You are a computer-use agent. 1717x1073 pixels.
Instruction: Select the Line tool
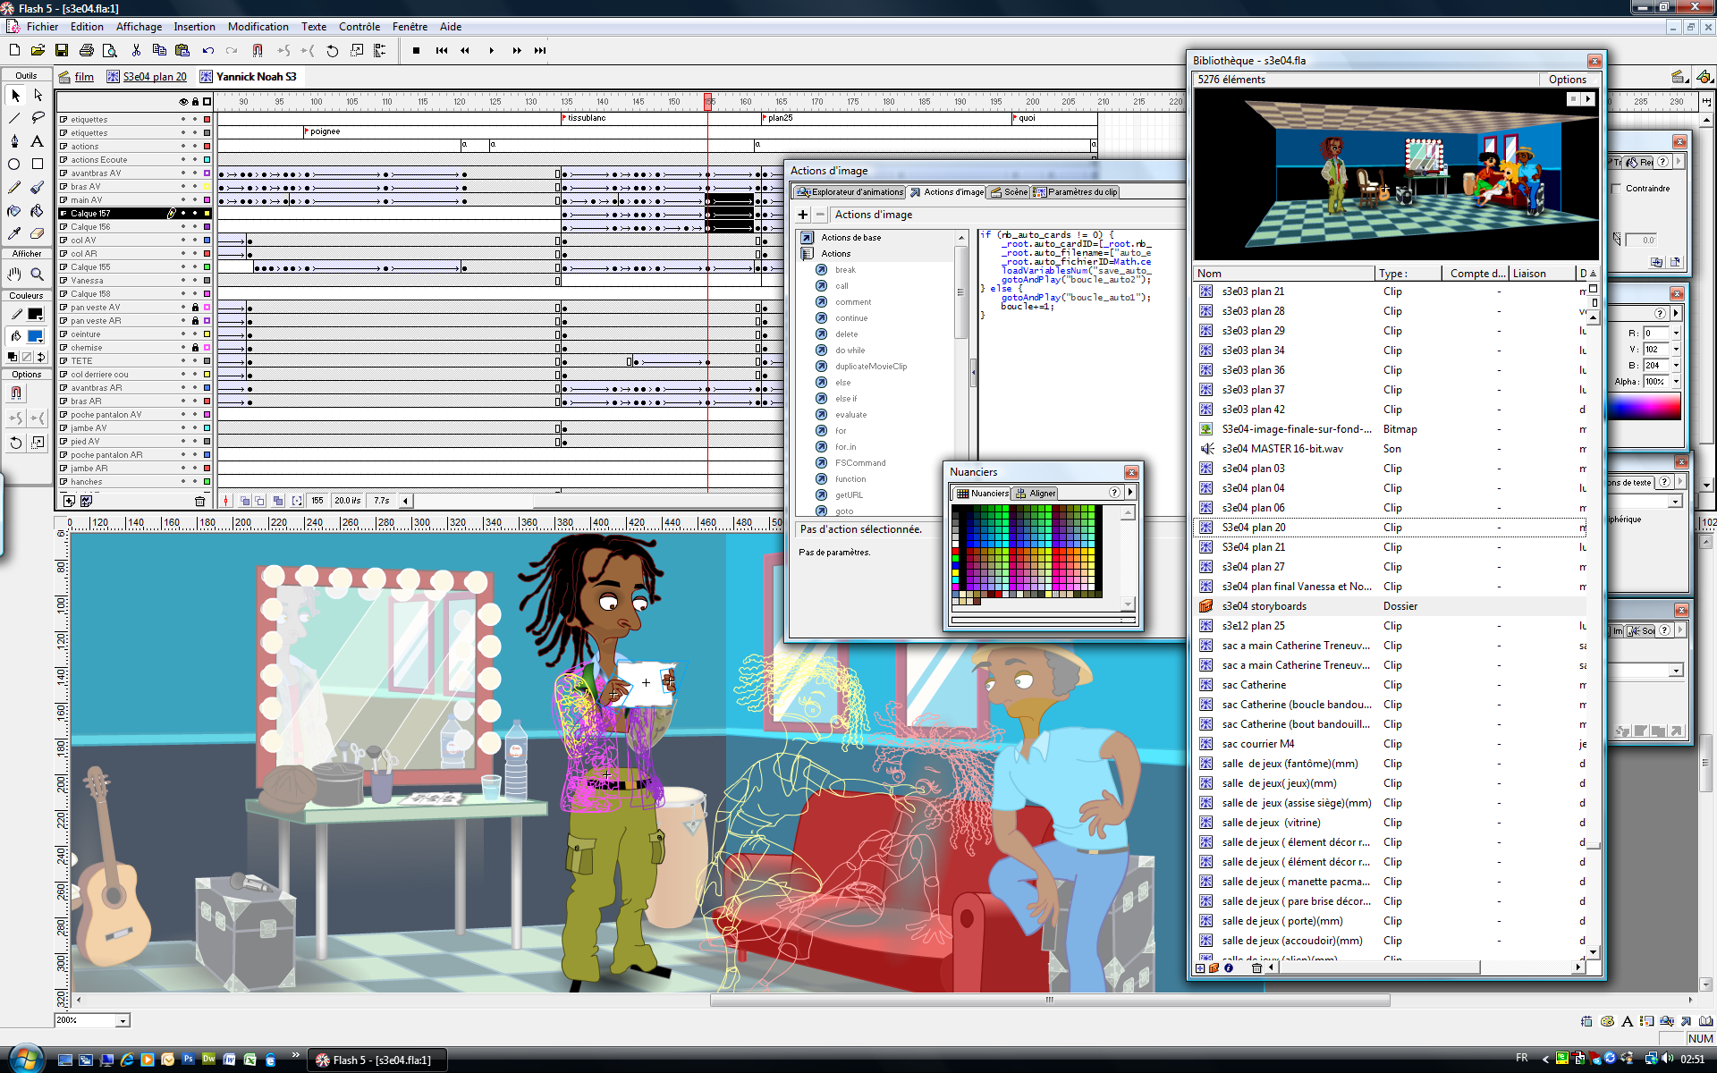coord(14,118)
